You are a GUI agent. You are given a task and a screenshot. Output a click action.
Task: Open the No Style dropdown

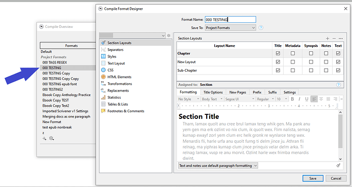(189, 99)
